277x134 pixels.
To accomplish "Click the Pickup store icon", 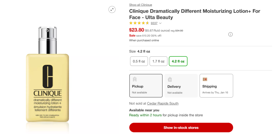I will click(134, 79).
